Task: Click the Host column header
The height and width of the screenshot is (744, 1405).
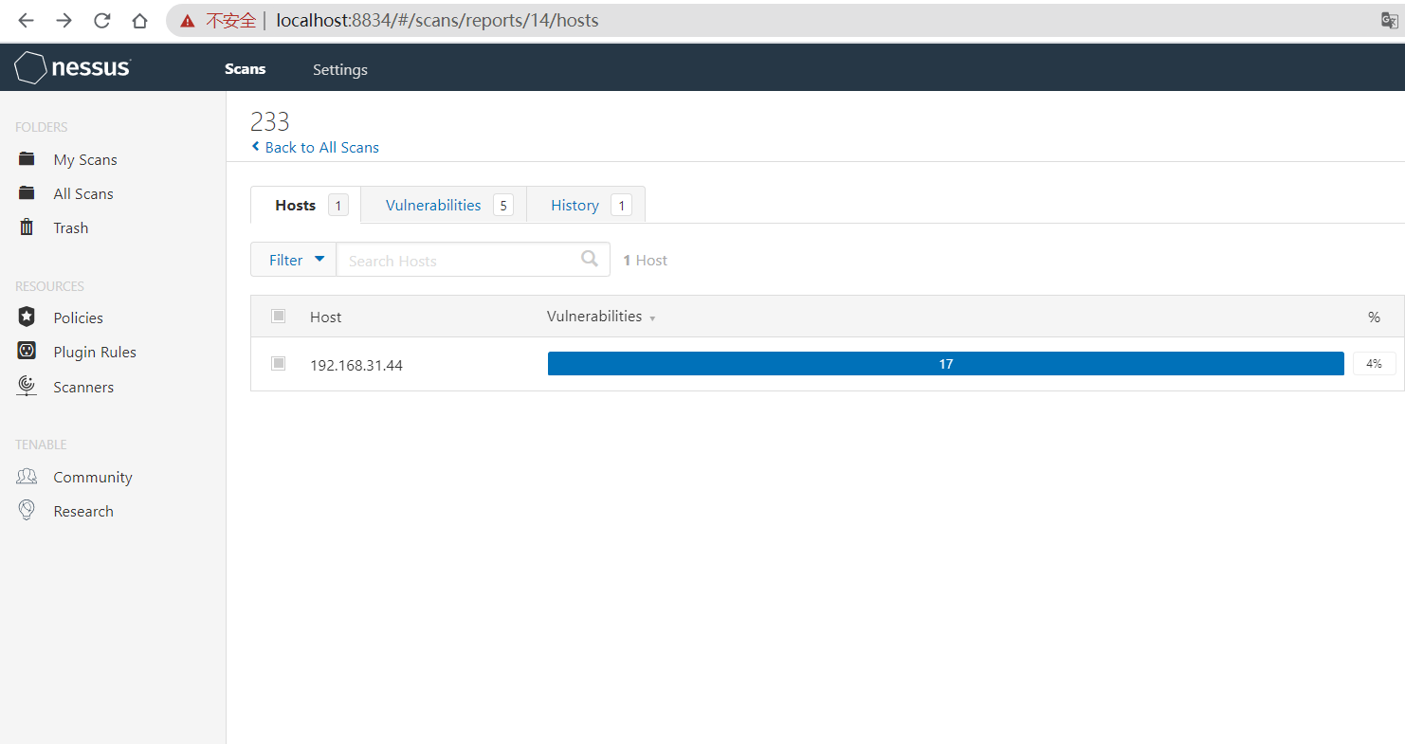Action: point(325,317)
